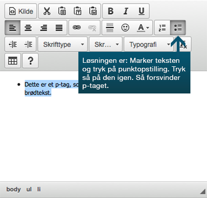
Task: Toggle underline formatting
Action: [x=141, y=11]
